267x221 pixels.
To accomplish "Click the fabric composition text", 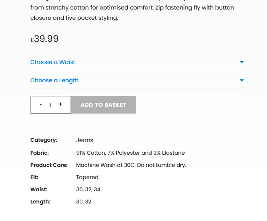I will pyautogui.click(x=130, y=153).
